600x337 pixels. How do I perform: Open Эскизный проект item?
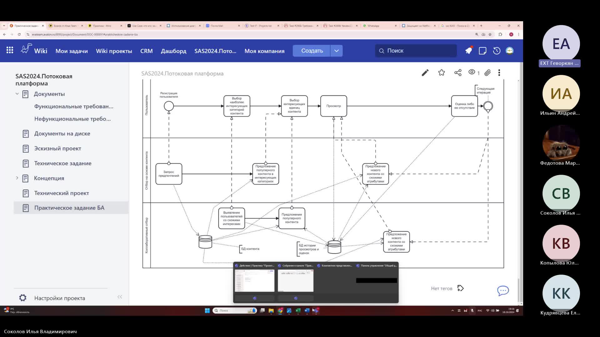[58, 149]
